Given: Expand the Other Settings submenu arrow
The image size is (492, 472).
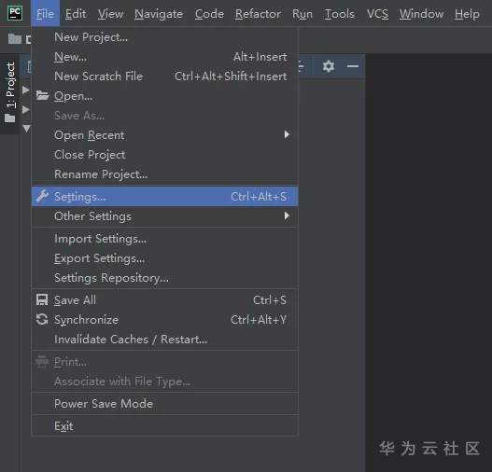Looking at the screenshot, I should pos(287,215).
